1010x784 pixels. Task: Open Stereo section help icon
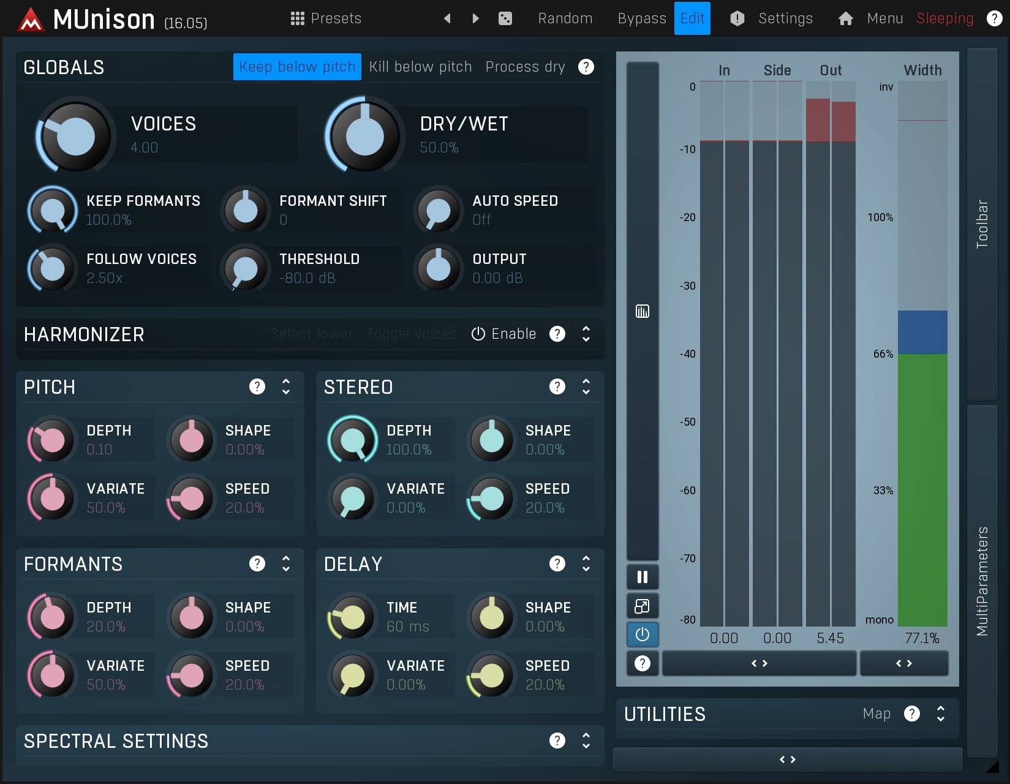click(557, 386)
